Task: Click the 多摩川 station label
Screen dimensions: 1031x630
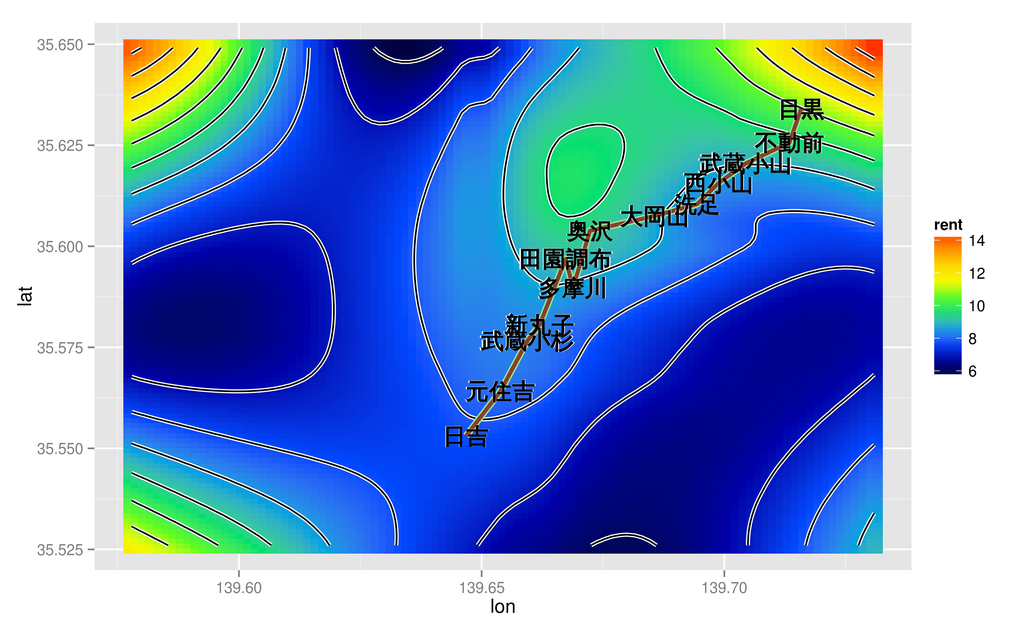Action: click(x=572, y=289)
